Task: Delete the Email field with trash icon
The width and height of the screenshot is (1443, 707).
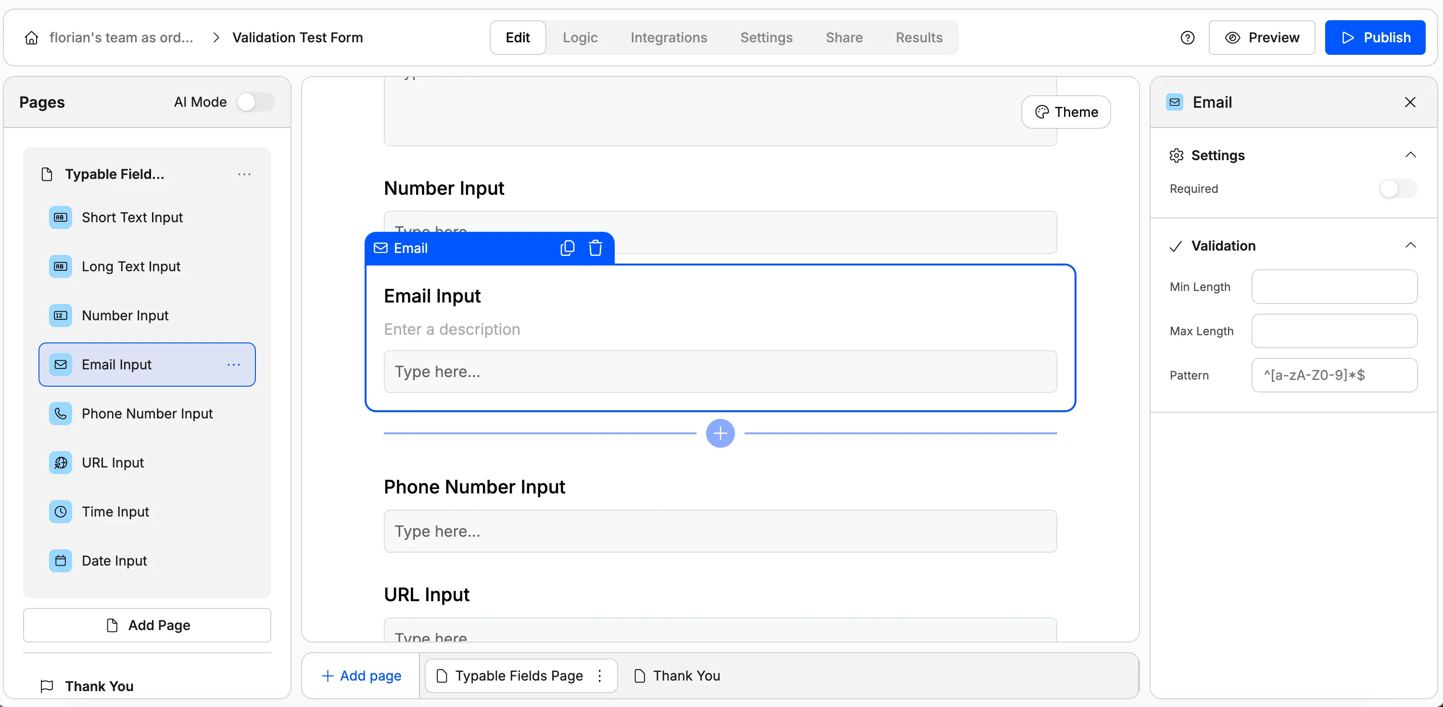Action: click(x=595, y=248)
